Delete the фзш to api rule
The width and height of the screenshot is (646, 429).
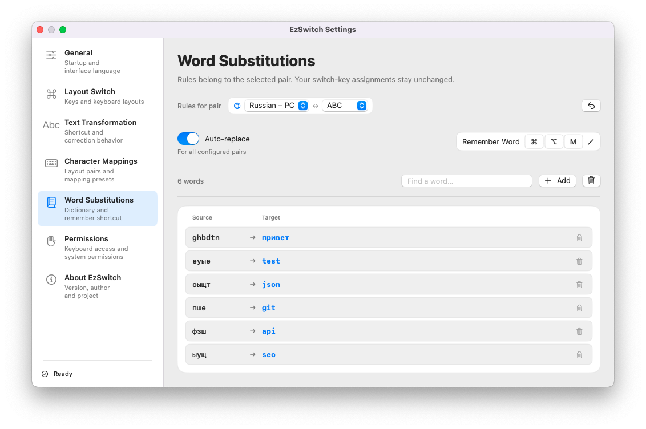pos(579,331)
